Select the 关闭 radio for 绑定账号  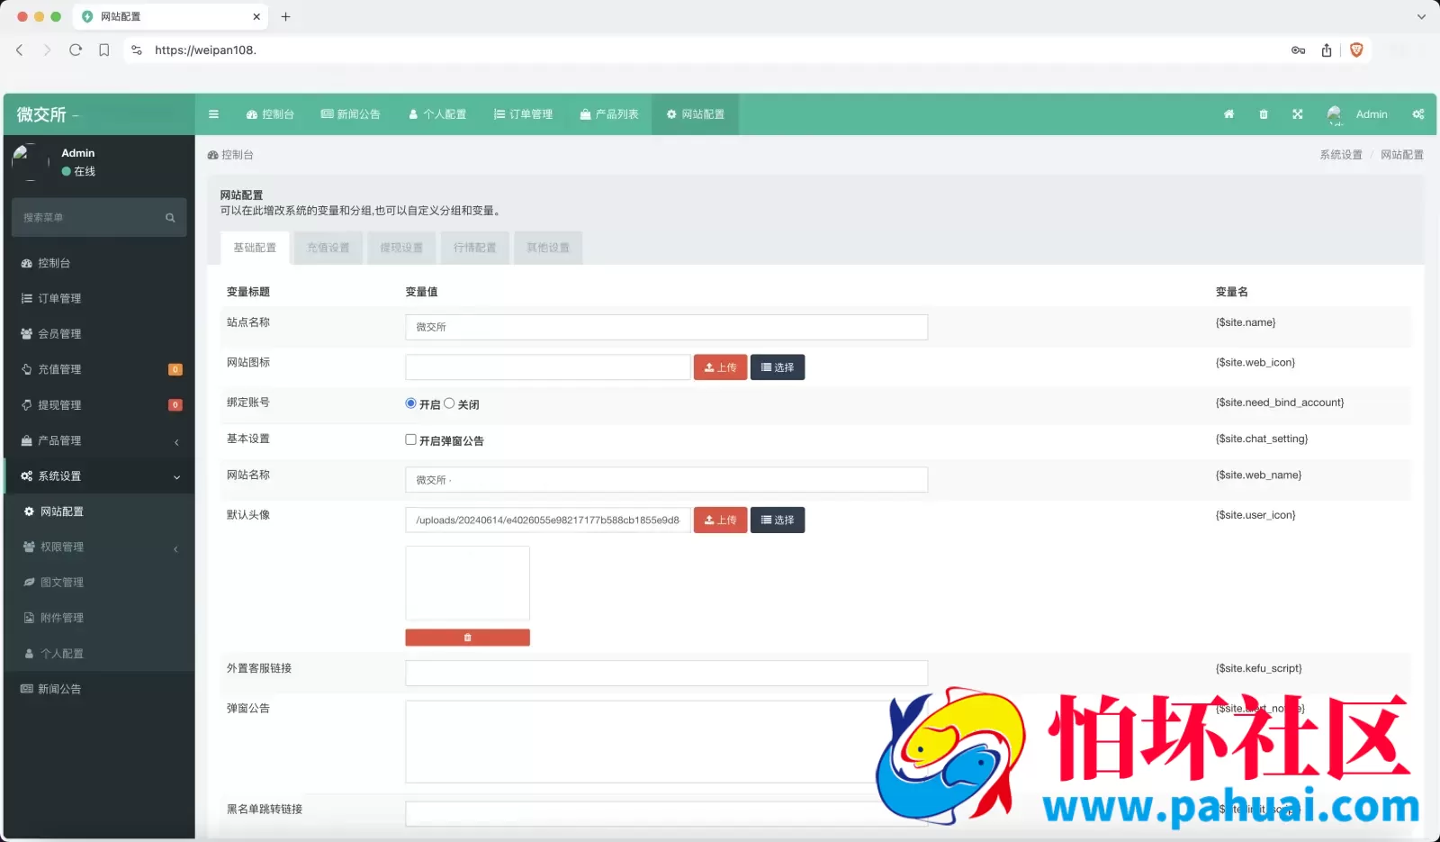449,403
